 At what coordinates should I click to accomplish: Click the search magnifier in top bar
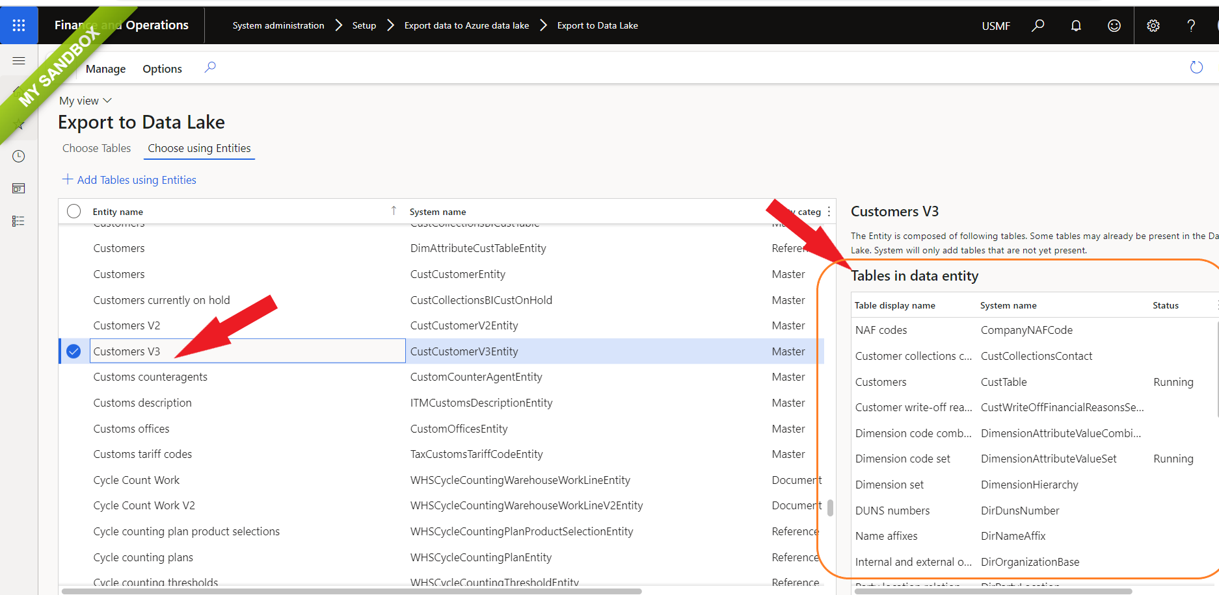click(1038, 25)
